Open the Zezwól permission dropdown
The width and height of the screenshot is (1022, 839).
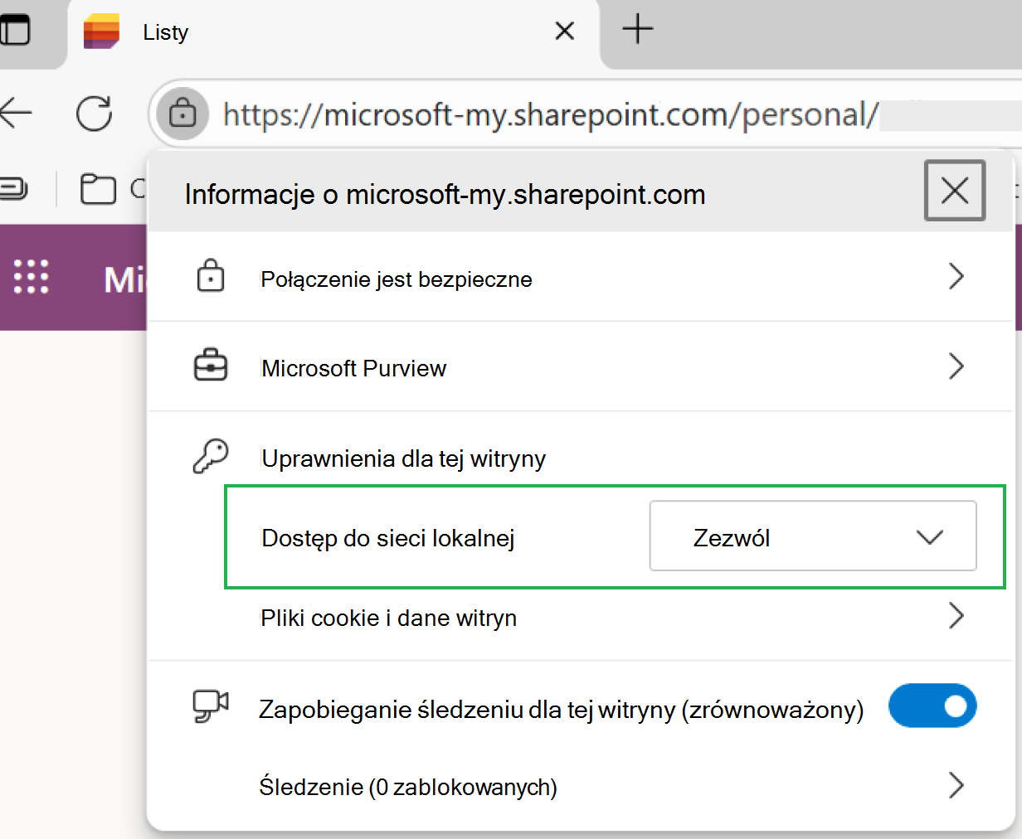[x=813, y=536]
